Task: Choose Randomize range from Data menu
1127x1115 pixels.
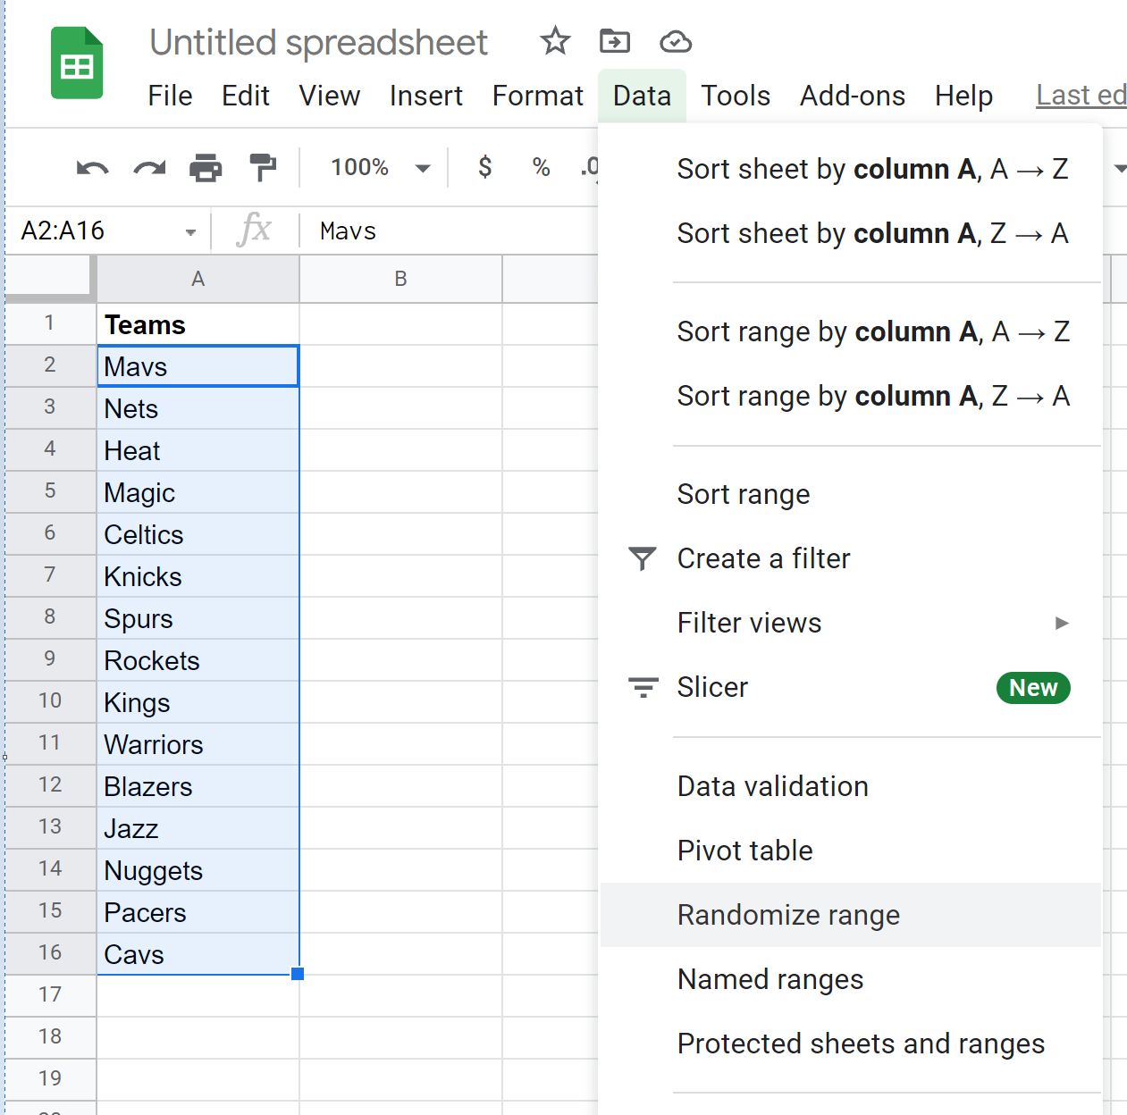Action: 788,915
